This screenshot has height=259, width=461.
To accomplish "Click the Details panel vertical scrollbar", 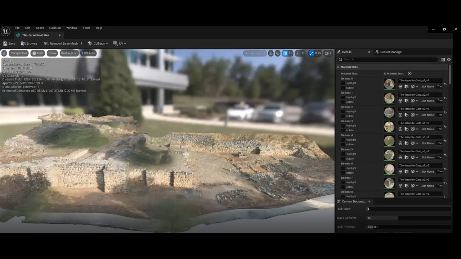I will tap(450, 74).
